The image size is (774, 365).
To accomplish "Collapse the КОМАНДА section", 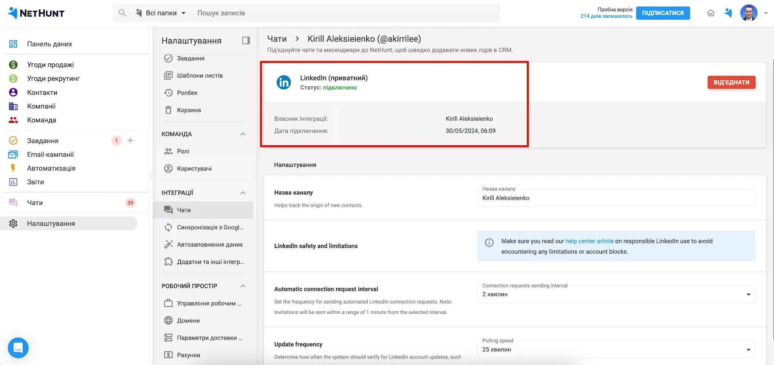I will tap(243, 134).
